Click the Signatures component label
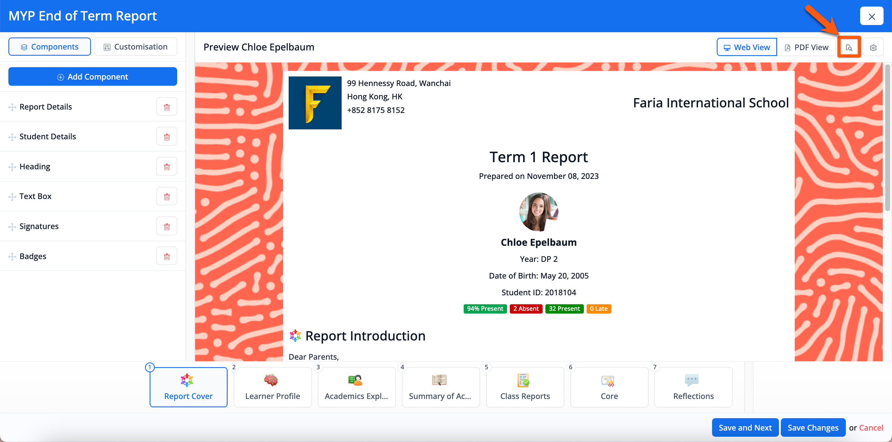This screenshot has width=892, height=442. 39,226
